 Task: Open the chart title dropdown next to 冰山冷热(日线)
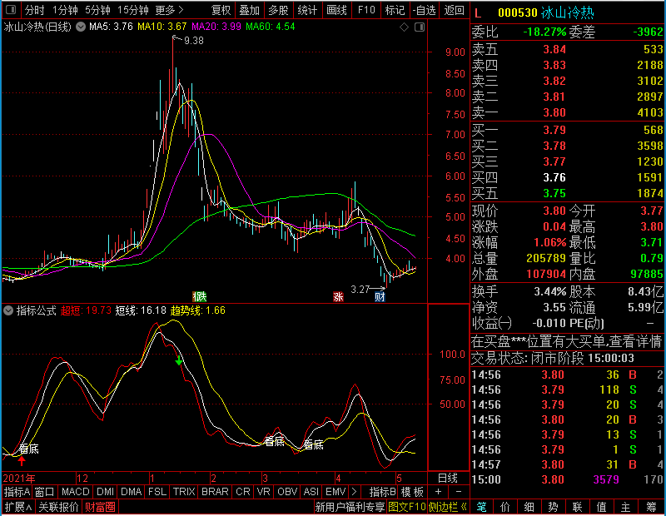click(81, 27)
